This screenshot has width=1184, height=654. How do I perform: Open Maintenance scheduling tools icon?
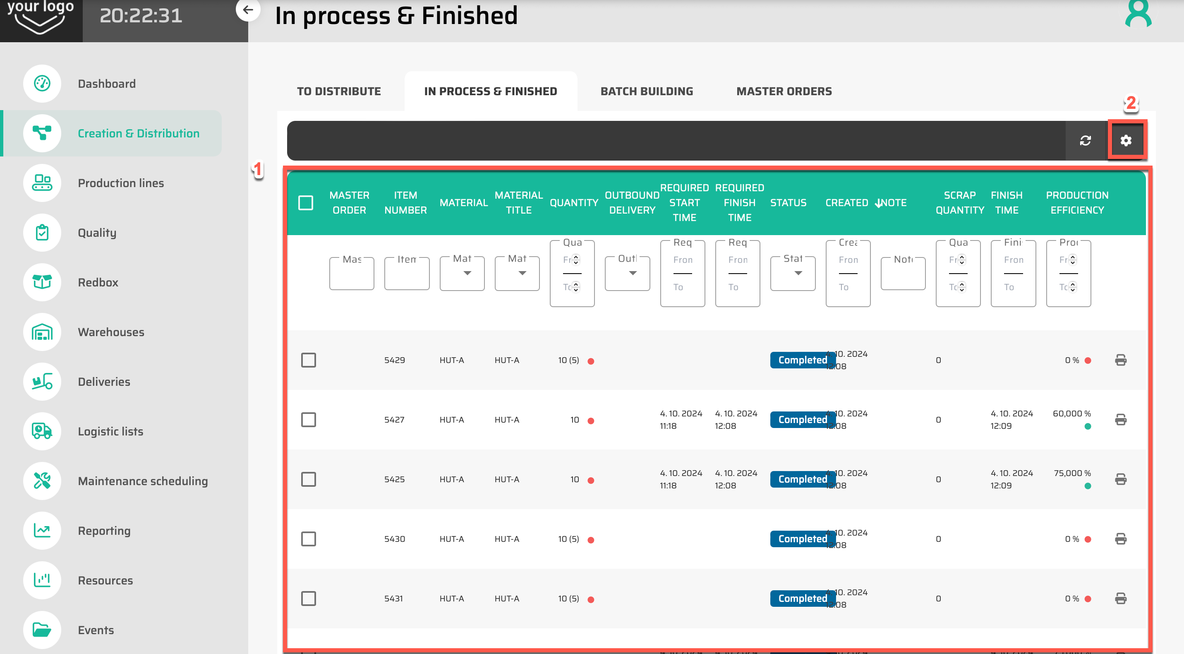point(42,481)
